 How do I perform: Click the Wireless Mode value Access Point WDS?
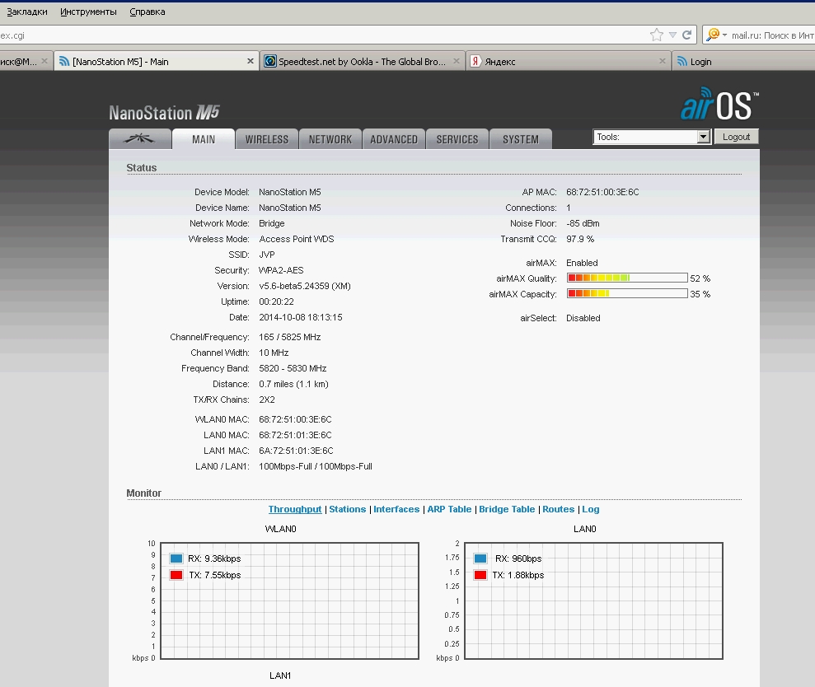297,239
